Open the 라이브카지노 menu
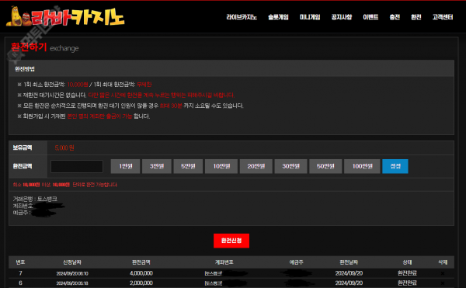Viewport: 466px width, 288px height. click(242, 17)
